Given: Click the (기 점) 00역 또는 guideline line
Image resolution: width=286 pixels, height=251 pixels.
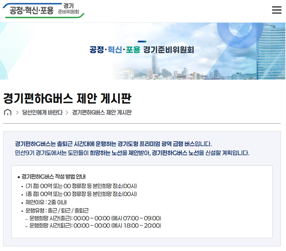Looking at the screenshot, I should 81,186.
